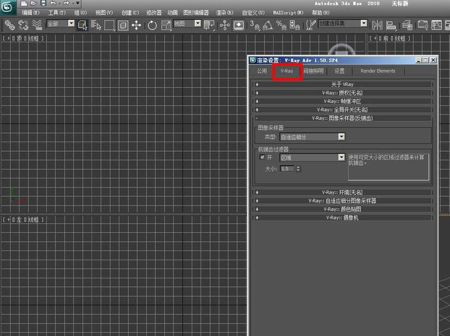Viewport: 450px width, 336px height.
Task: Click the Select and Manipulate icon
Action: click(x=225, y=25)
